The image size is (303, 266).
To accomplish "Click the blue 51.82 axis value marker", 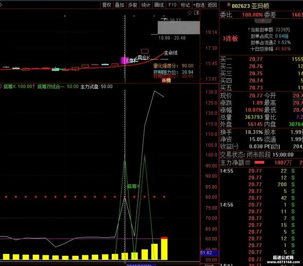I will point(209,253).
